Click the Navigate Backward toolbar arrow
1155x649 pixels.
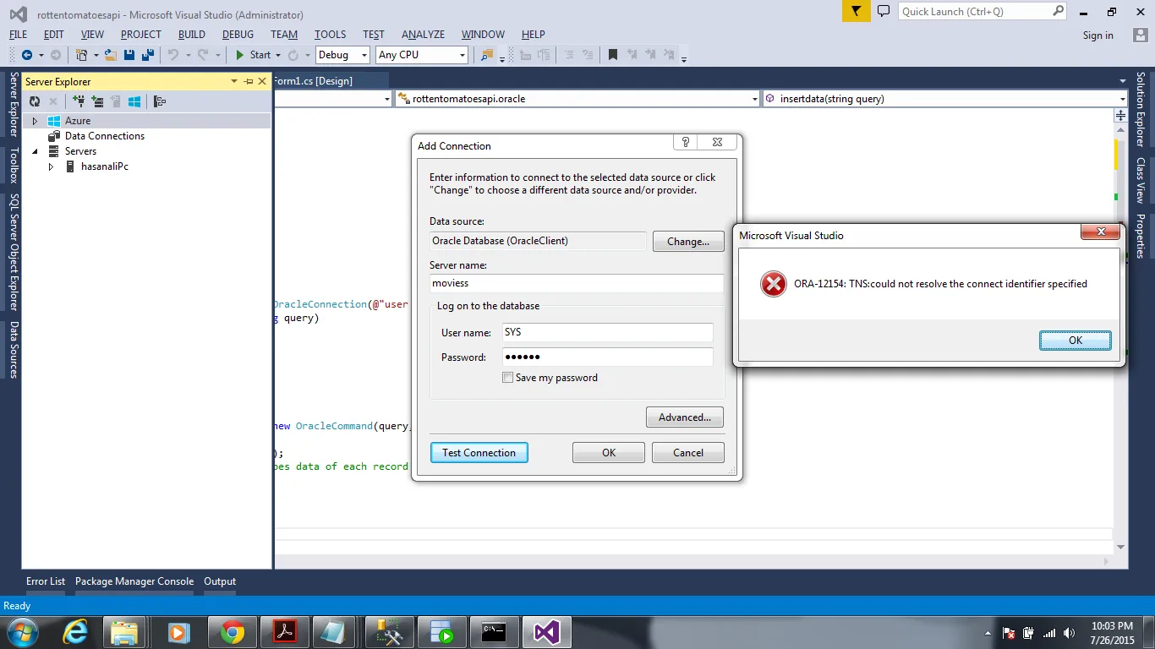[27, 55]
